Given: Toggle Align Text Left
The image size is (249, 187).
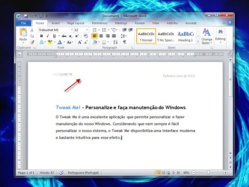Looking at the screenshot, I should (x=95, y=36).
